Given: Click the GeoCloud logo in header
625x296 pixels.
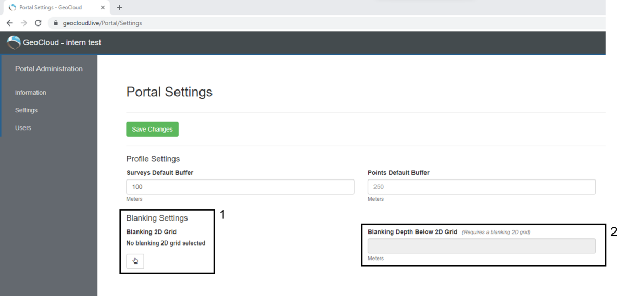Looking at the screenshot, I should click(x=14, y=43).
